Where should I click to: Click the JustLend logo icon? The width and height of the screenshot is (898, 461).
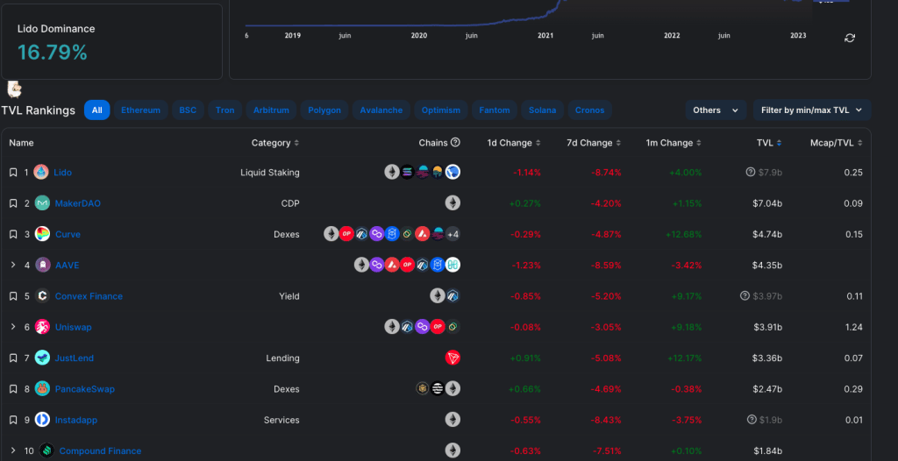(42, 358)
